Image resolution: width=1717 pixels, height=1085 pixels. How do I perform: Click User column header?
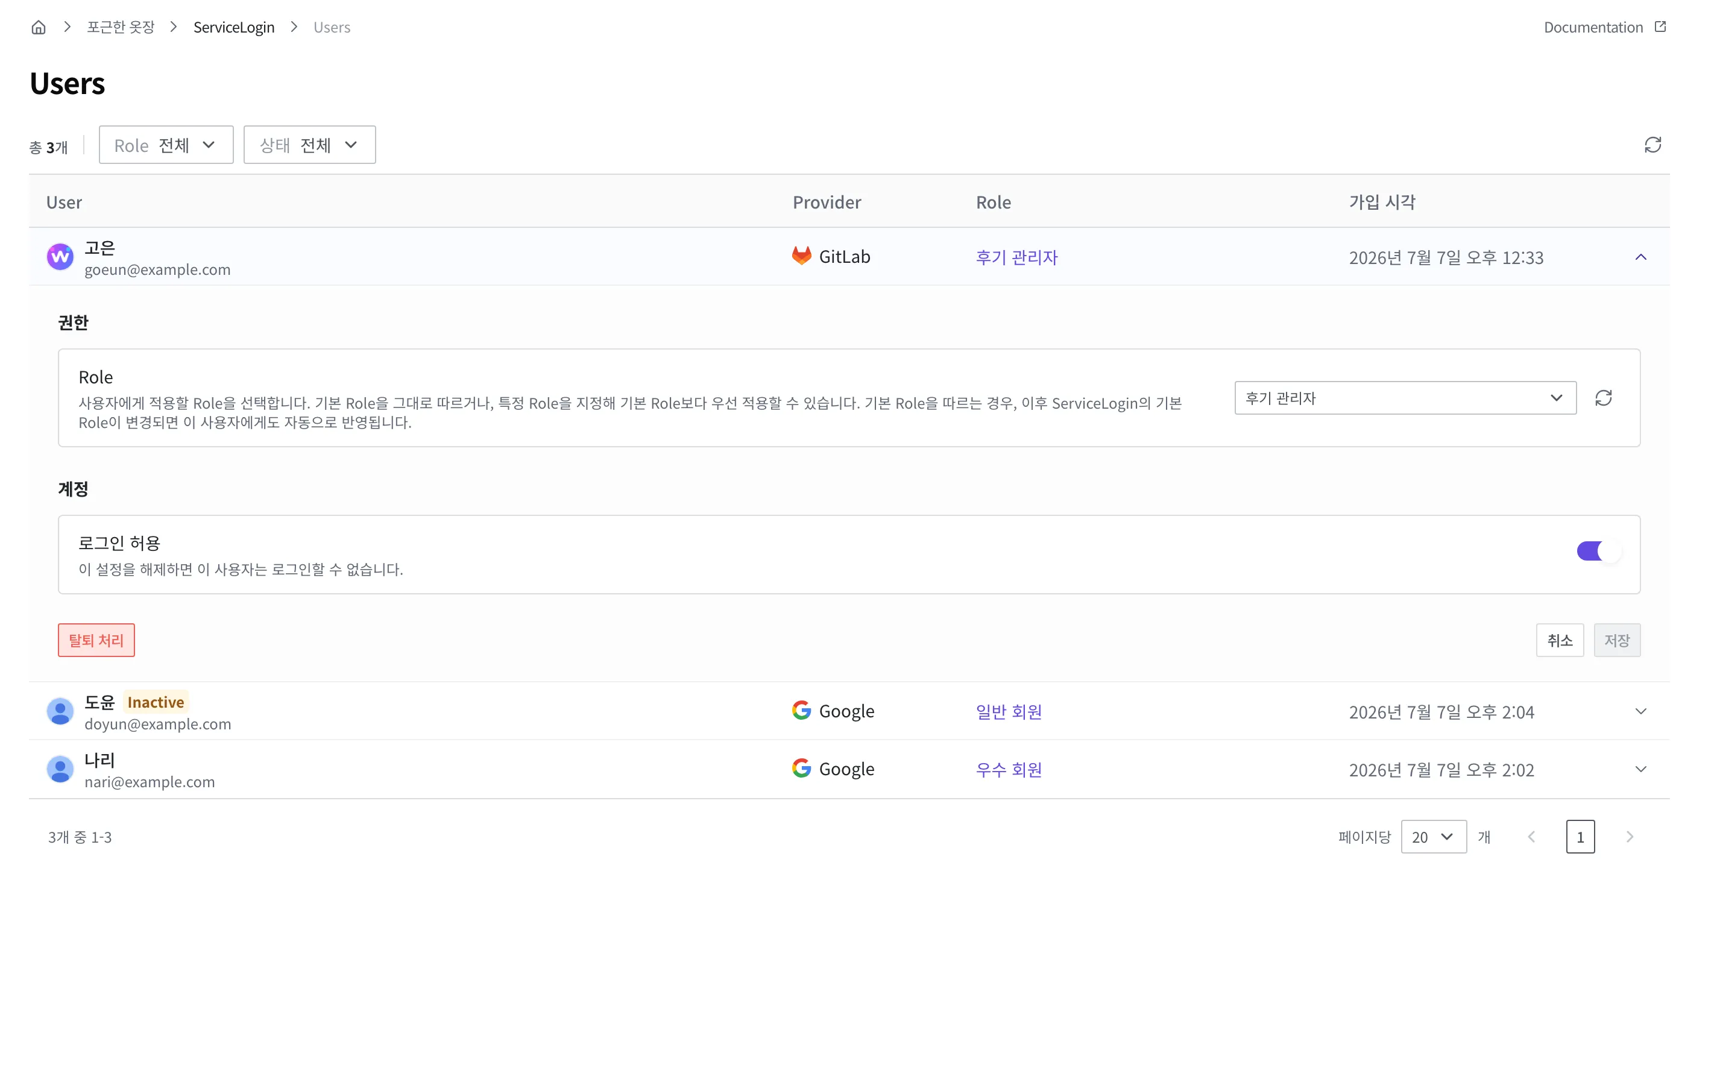pos(64,203)
